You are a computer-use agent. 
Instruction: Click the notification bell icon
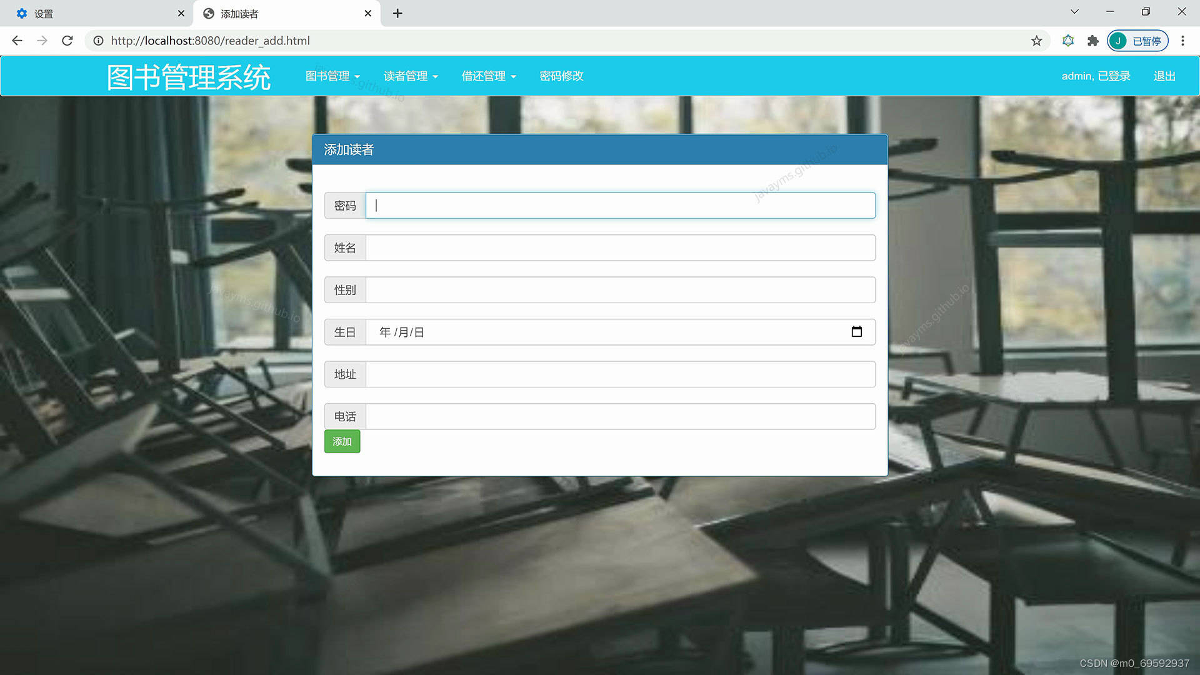pos(1067,41)
